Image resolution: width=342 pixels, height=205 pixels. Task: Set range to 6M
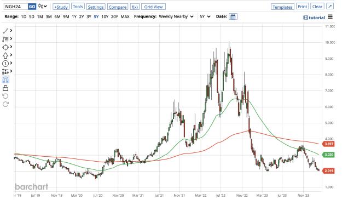57,16
